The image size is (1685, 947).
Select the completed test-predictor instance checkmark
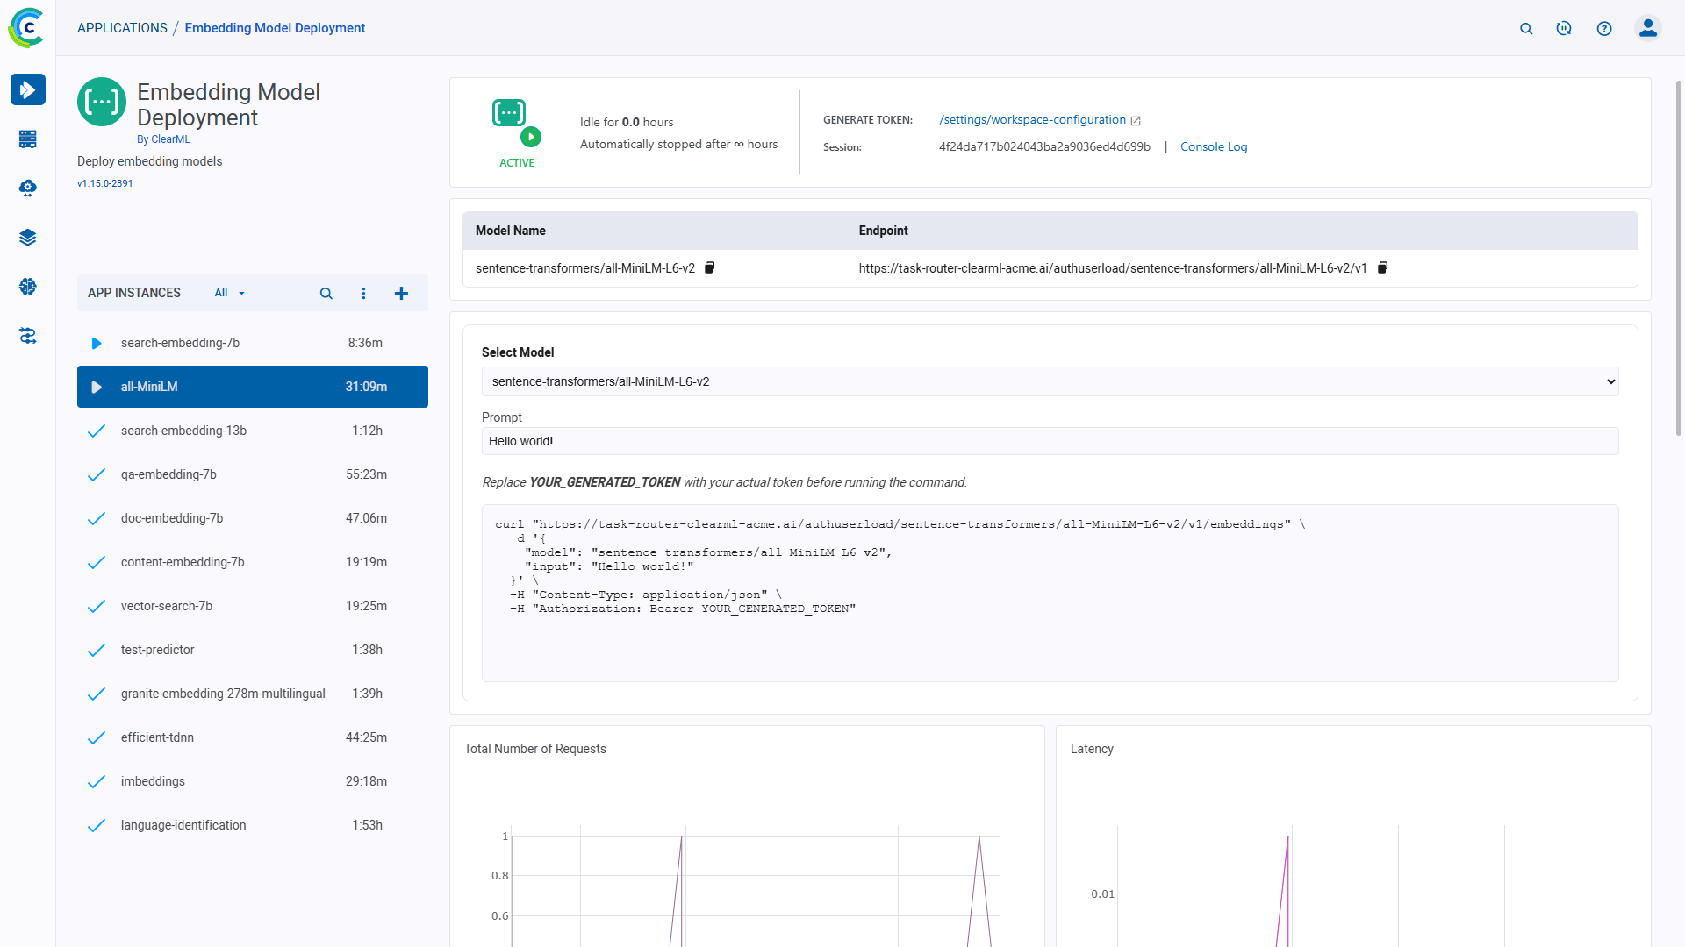(x=97, y=650)
